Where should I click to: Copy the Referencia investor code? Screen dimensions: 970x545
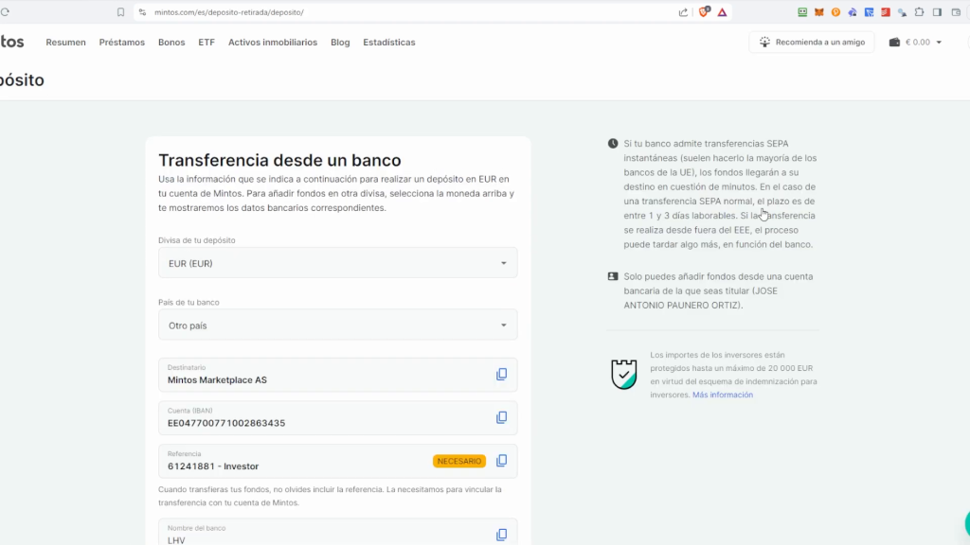point(501,461)
